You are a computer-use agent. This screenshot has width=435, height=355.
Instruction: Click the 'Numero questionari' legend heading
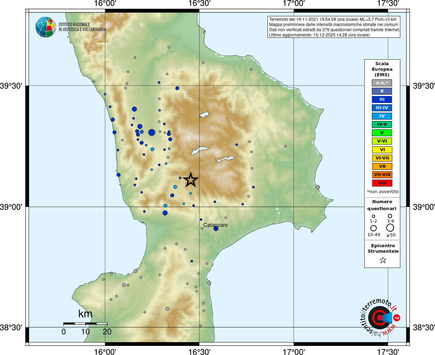point(382,205)
